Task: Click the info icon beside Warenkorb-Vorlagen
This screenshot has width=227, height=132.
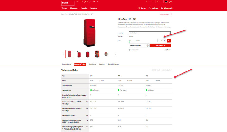Action: coord(148,45)
